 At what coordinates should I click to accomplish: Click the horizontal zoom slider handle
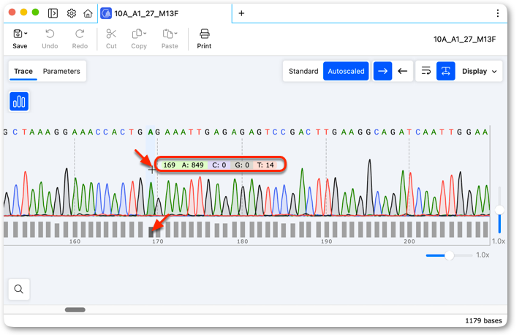(x=450, y=255)
